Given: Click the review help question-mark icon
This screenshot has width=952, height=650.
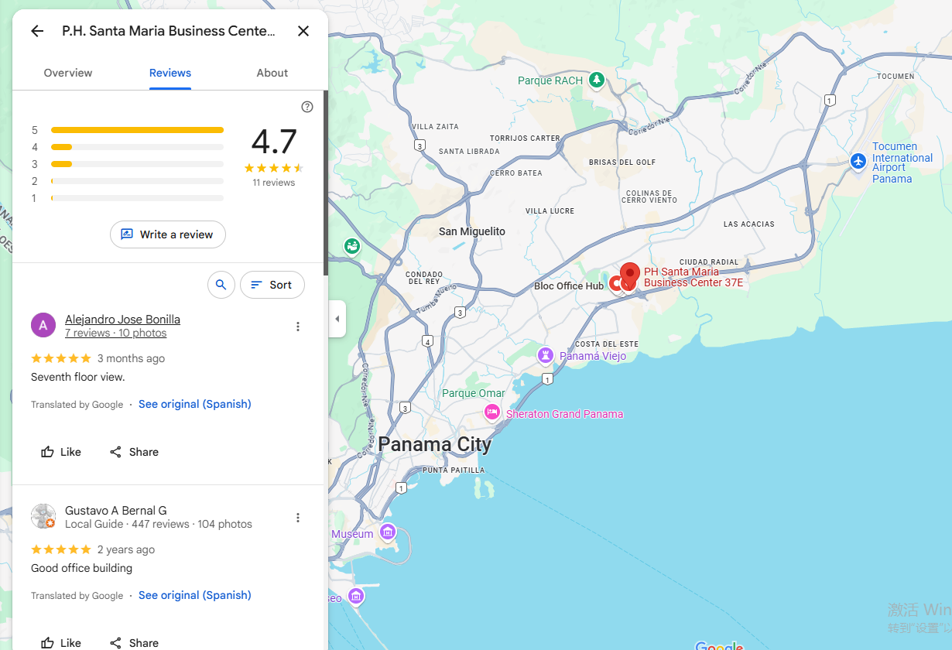Looking at the screenshot, I should coord(307,107).
